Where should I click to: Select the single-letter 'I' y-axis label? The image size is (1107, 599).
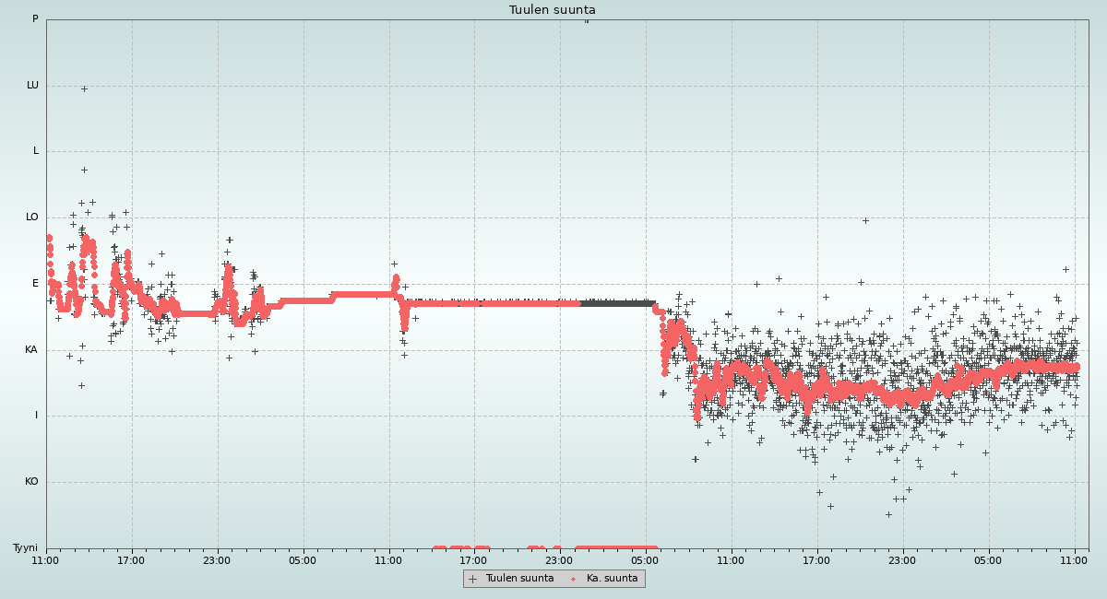coord(36,416)
